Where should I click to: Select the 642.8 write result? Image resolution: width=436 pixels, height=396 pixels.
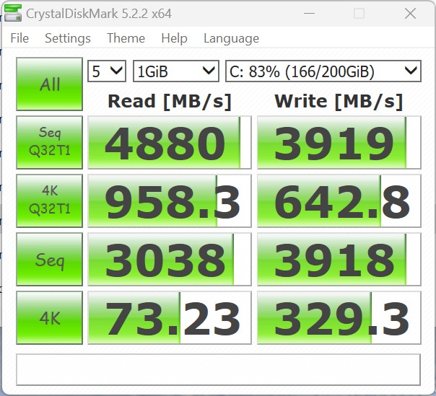point(339,201)
